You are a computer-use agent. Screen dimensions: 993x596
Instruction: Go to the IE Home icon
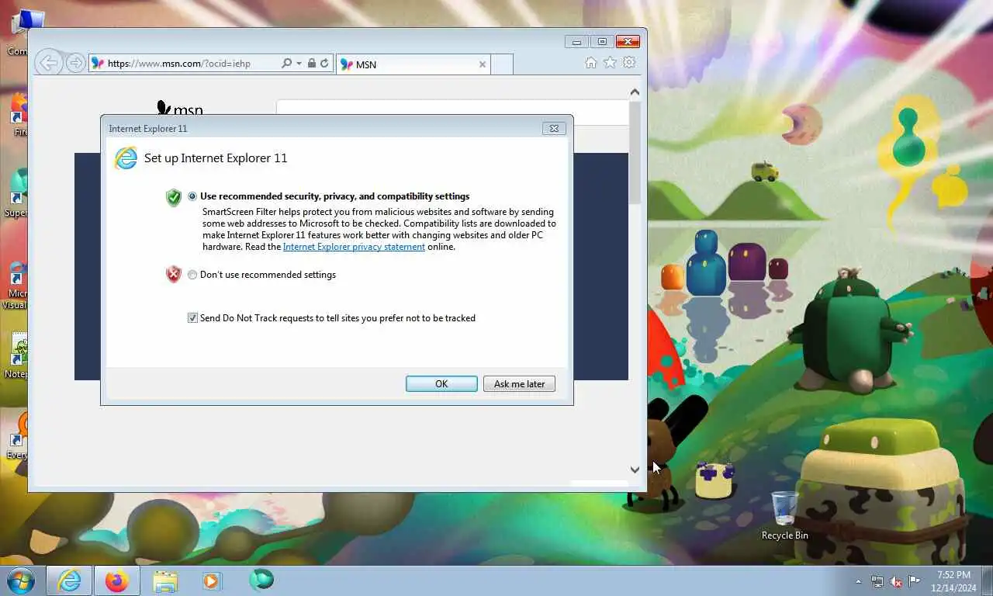pyautogui.click(x=591, y=63)
